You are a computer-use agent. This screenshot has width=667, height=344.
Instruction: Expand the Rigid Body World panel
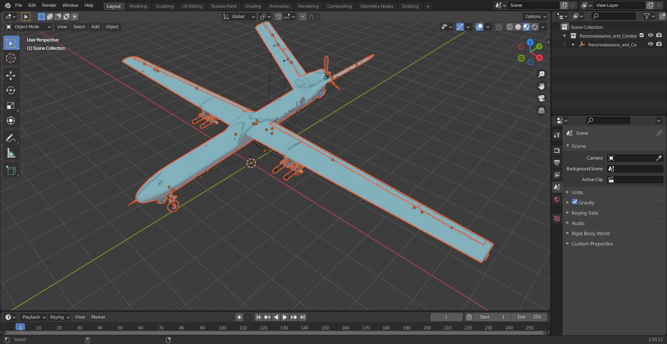pyautogui.click(x=590, y=233)
